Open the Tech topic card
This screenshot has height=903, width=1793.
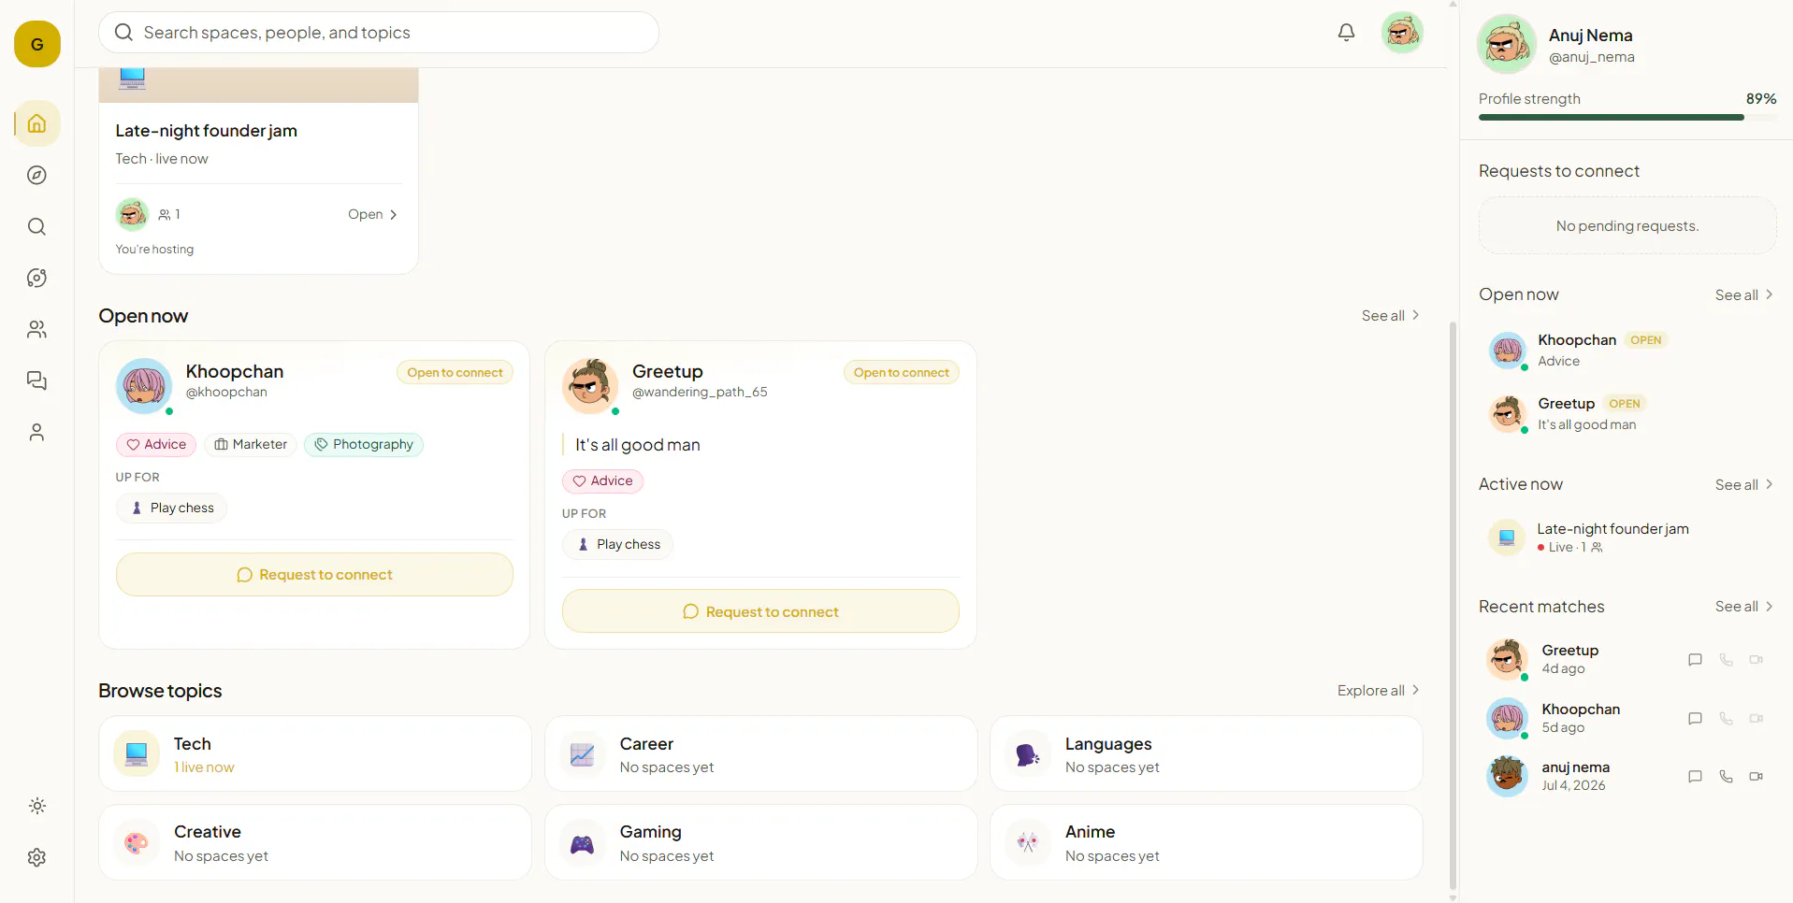(315, 753)
